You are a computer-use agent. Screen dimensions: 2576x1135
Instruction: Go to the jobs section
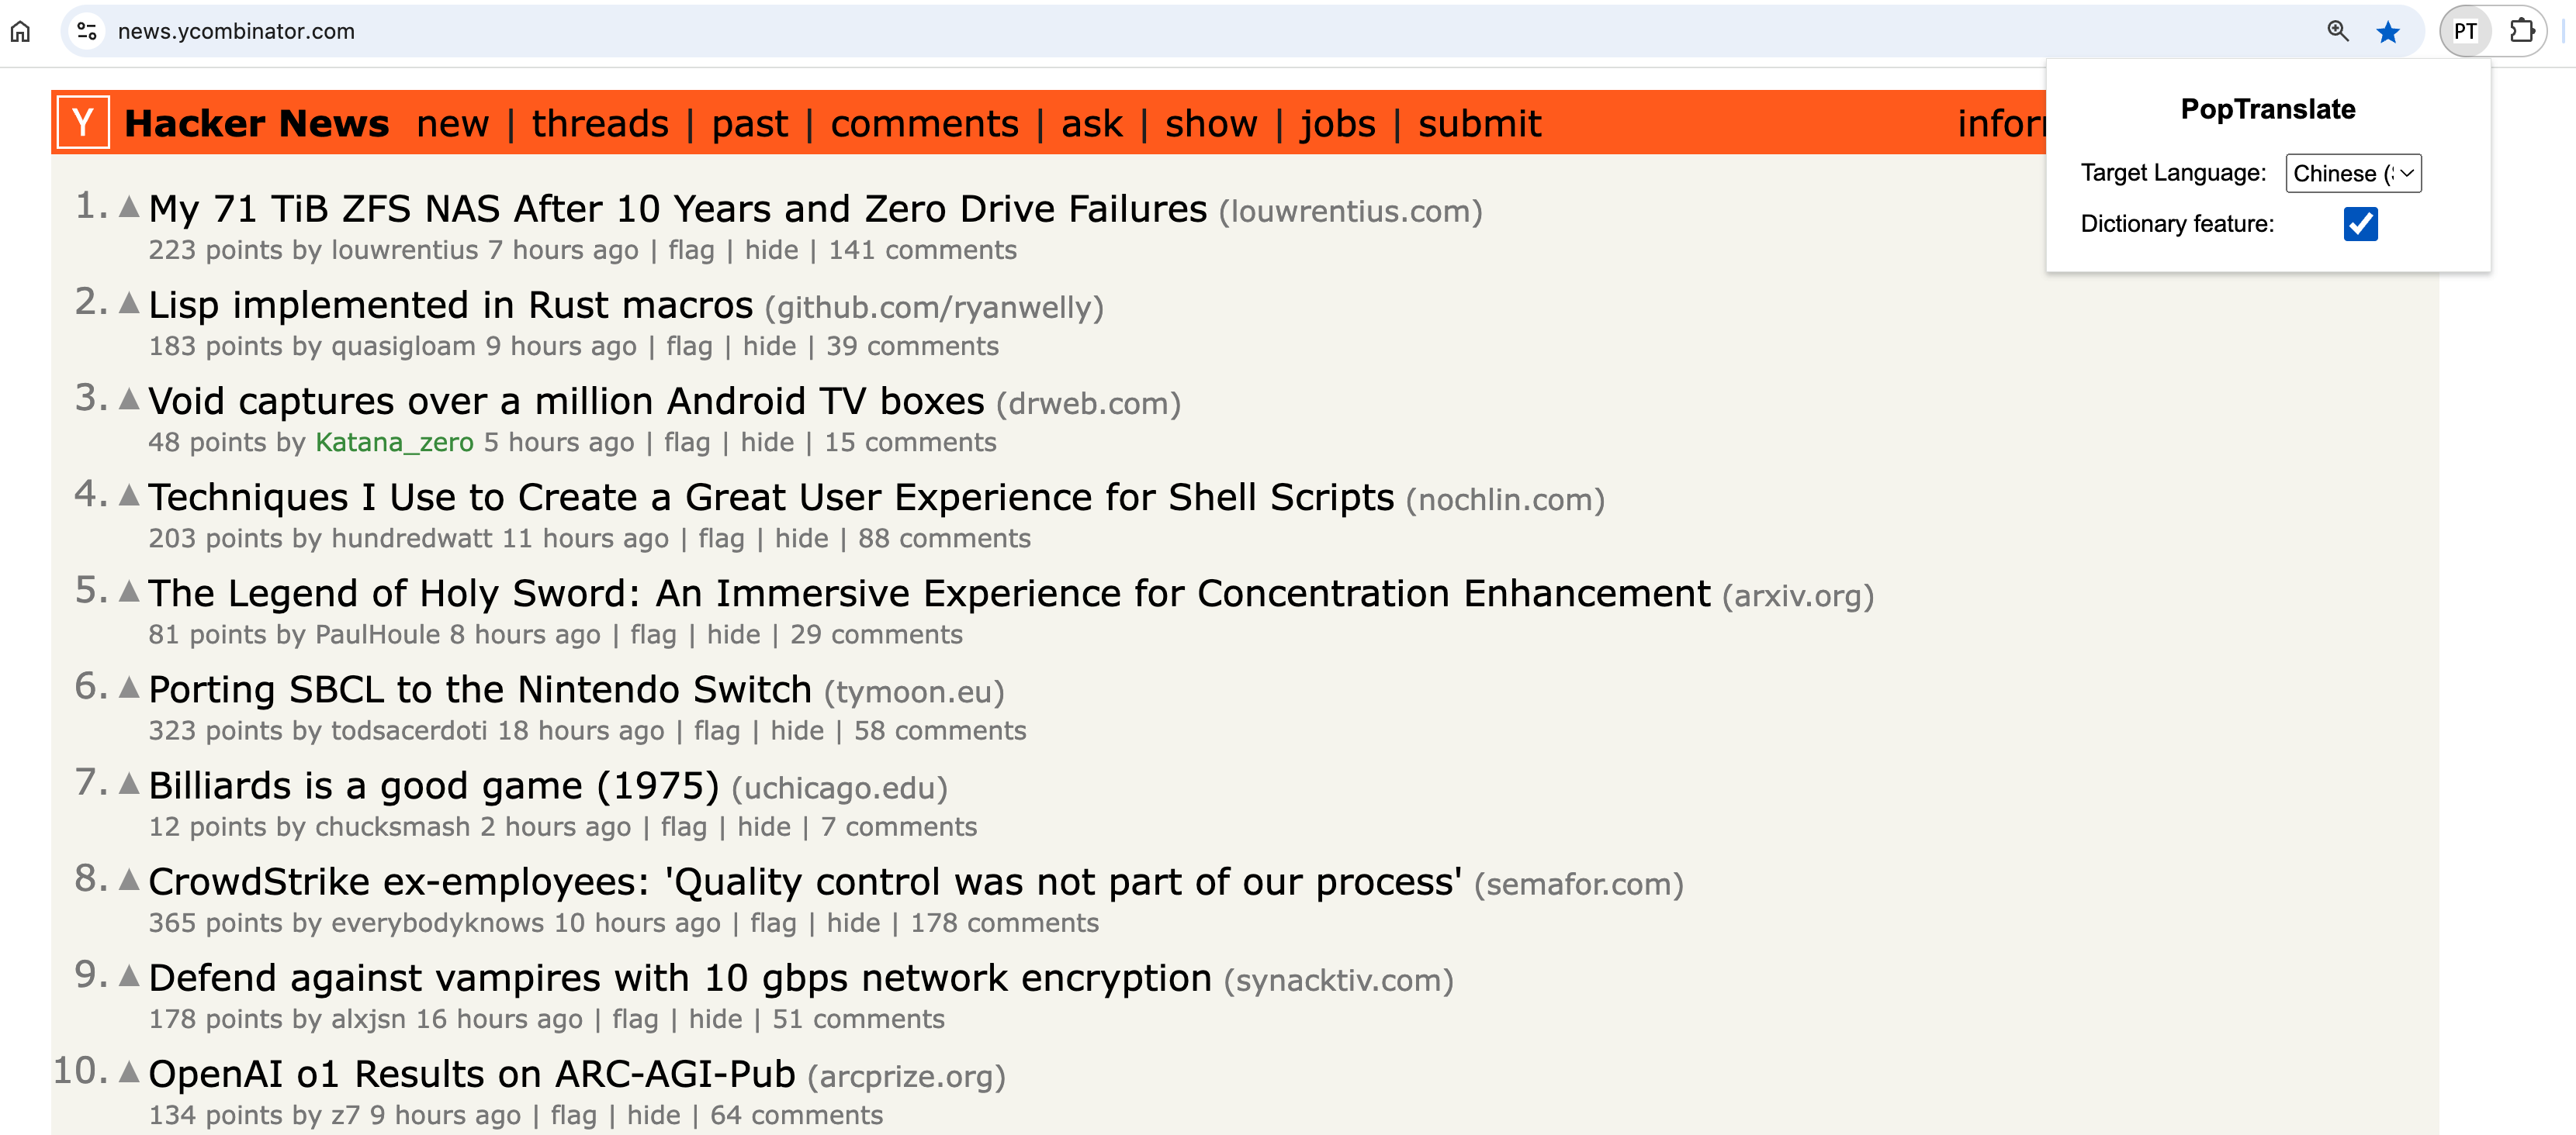point(1337,124)
